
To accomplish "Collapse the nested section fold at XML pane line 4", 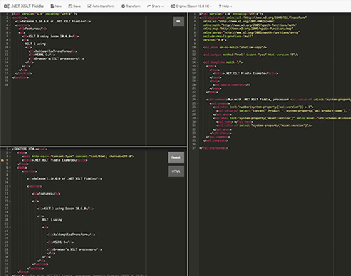I will point(10,25).
